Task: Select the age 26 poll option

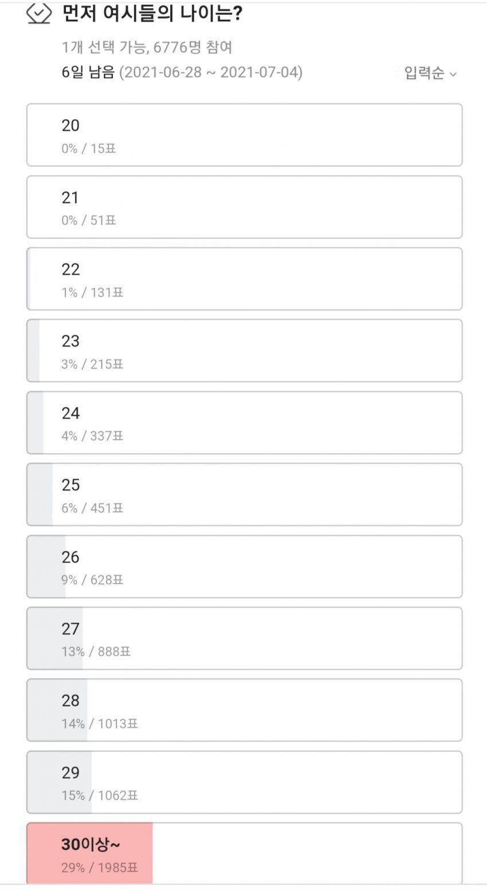Action: click(244, 567)
